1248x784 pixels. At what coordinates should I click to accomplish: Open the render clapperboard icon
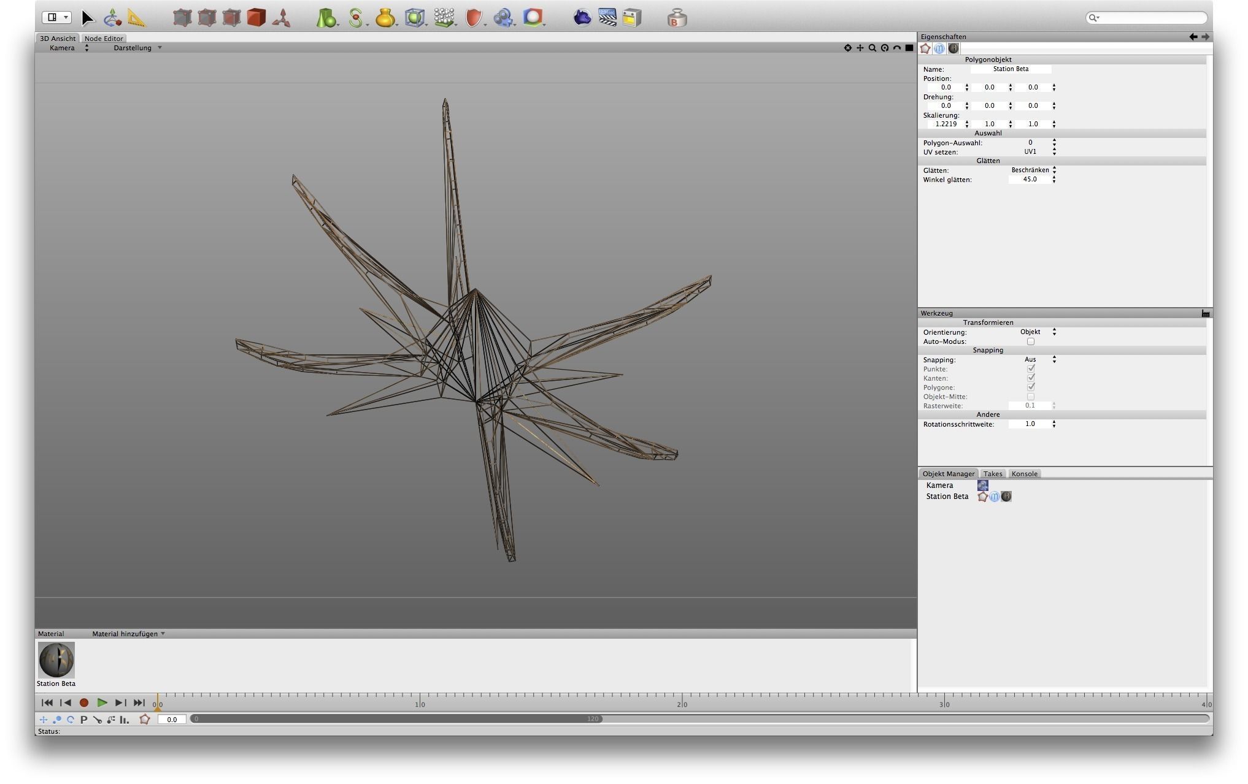[x=607, y=18]
